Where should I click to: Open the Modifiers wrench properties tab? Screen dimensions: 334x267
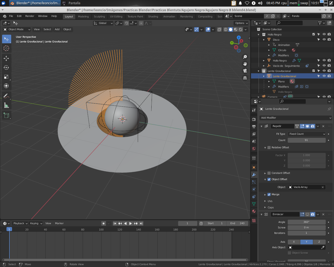(x=254, y=175)
